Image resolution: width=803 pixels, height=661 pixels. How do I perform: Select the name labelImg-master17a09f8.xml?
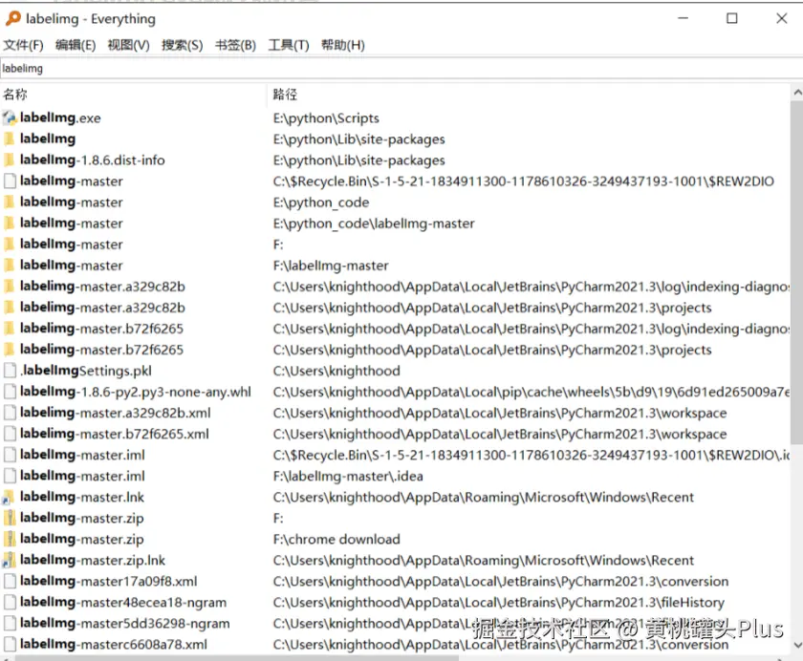click(109, 581)
